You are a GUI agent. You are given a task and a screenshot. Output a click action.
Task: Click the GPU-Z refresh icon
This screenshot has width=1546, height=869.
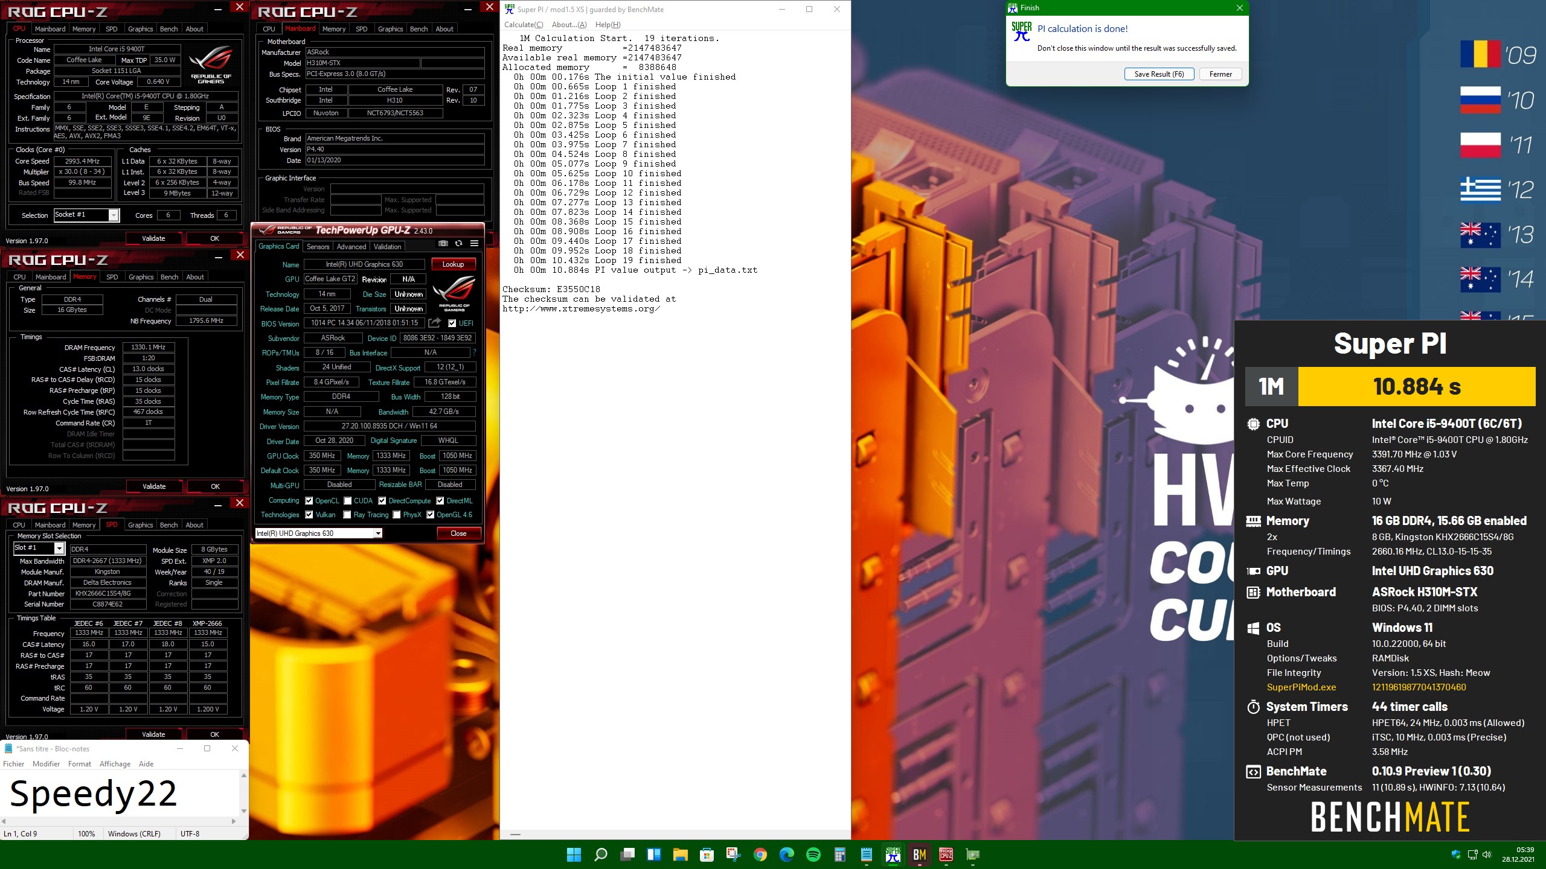(459, 244)
